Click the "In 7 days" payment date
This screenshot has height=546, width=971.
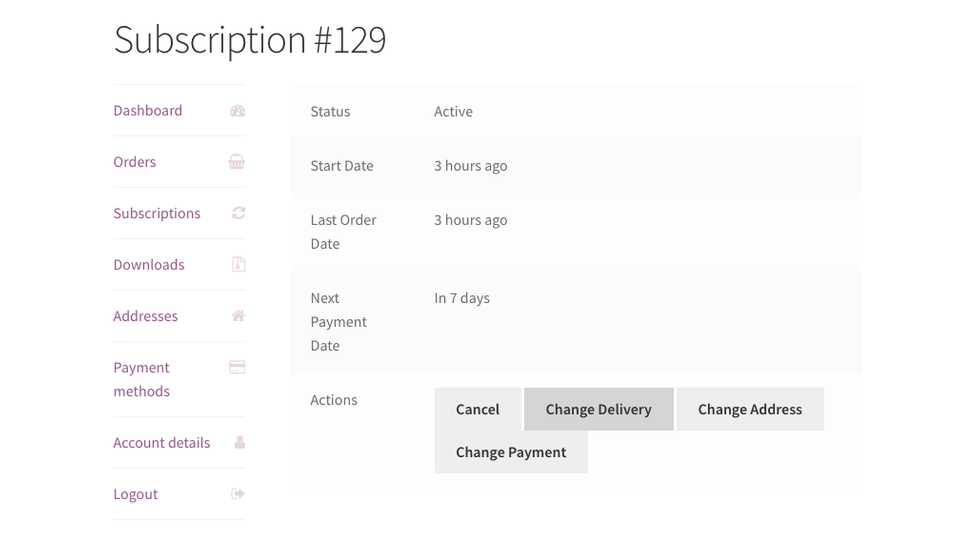(x=462, y=298)
